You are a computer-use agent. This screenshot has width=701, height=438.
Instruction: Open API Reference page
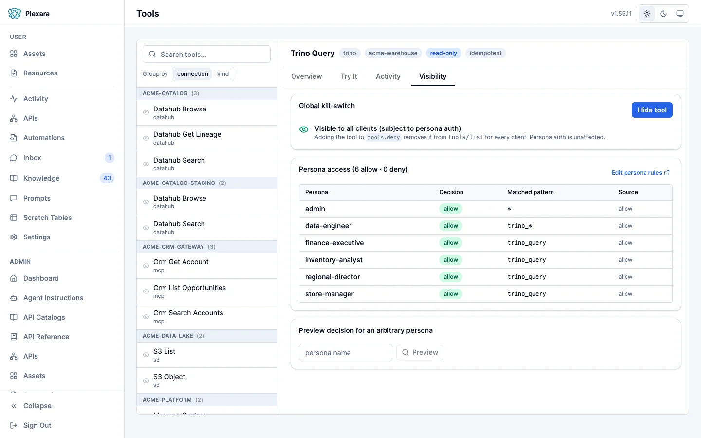pyautogui.click(x=62, y=337)
